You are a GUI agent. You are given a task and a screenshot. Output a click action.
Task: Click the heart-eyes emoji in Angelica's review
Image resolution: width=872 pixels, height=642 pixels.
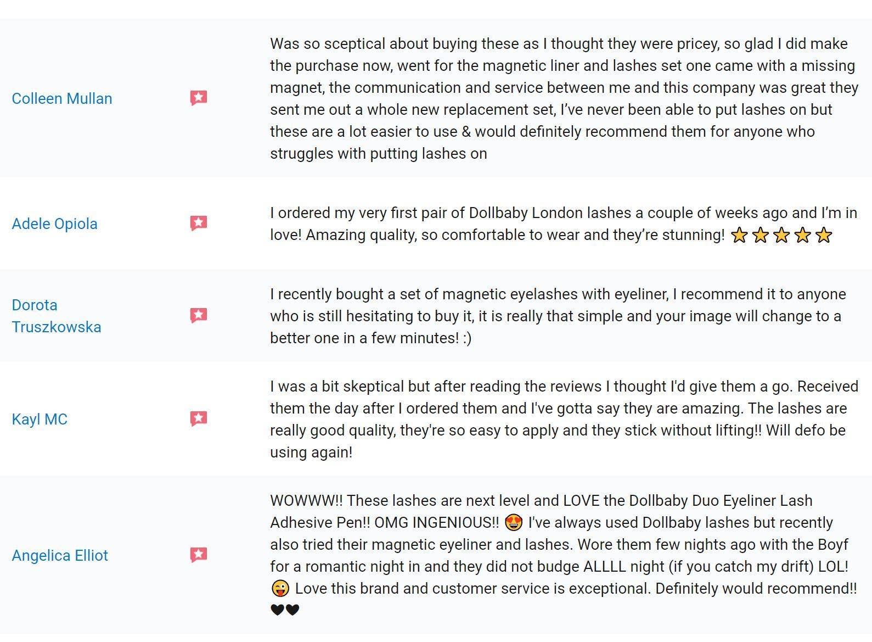513,522
